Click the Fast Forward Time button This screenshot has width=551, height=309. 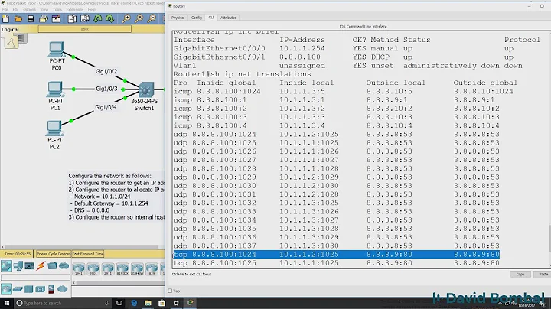point(88,254)
